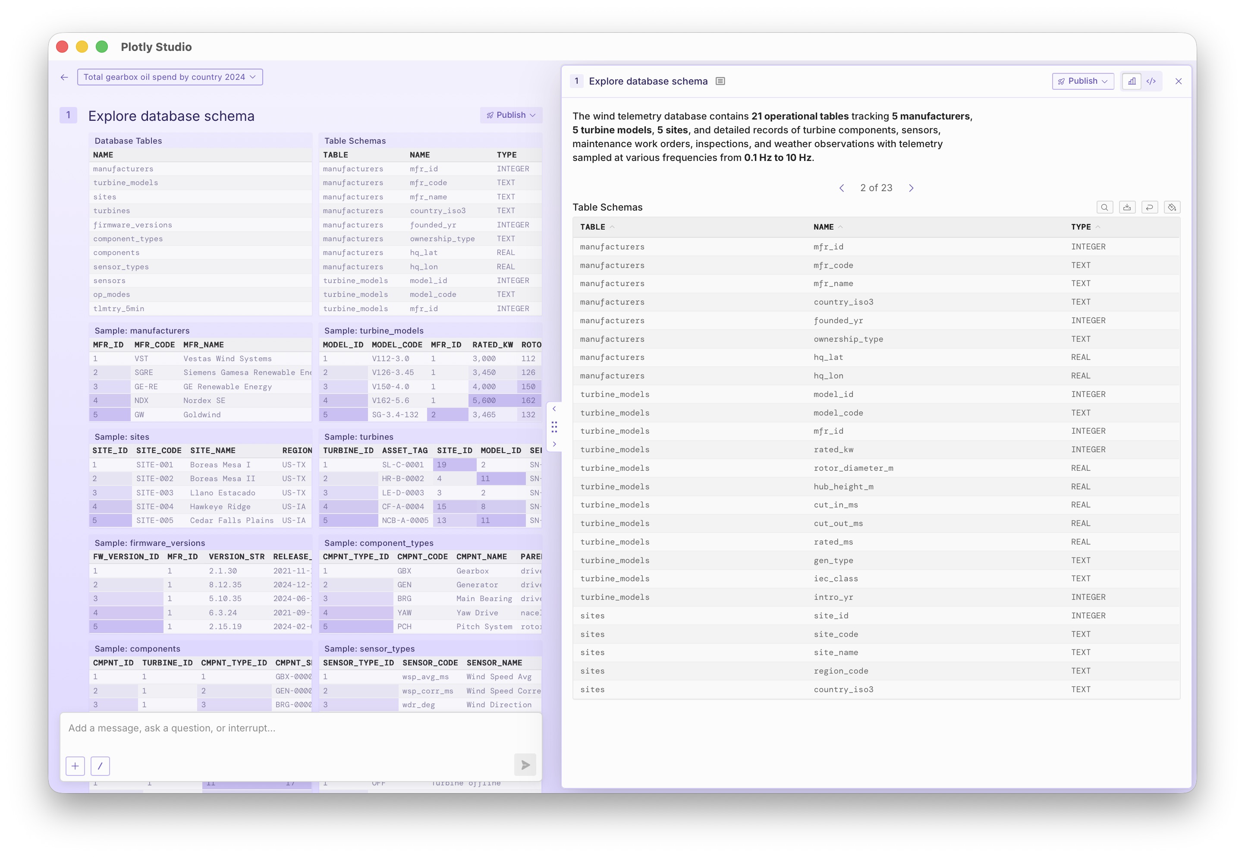Click the message input field
Image resolution: width=1245 pixels, height=857 pixels.
coord(301,728)
